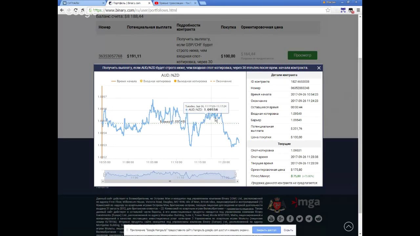Open the Facebook footer icon

pos(290,219)
